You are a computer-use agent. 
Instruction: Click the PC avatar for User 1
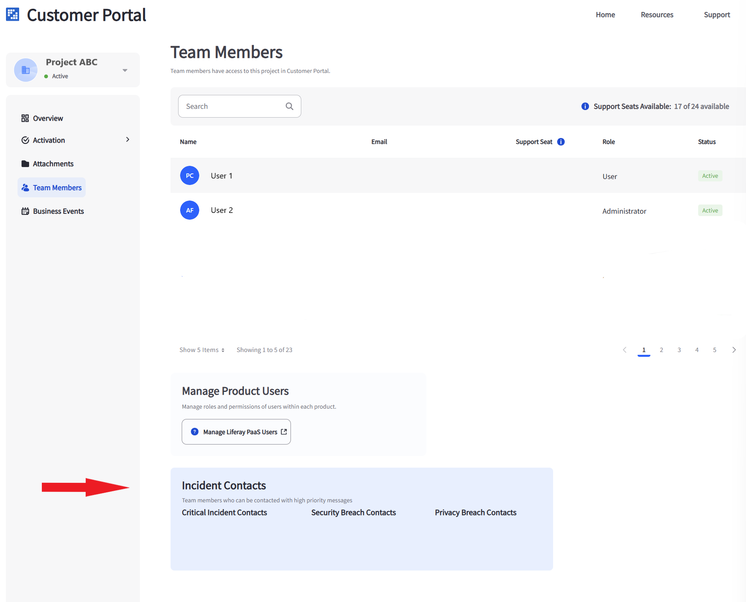coord(190,176)
